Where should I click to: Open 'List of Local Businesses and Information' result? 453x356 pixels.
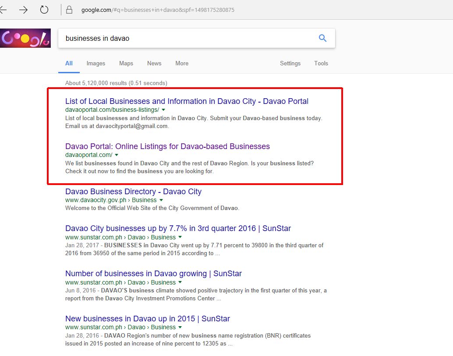click(x=187, y=101)
